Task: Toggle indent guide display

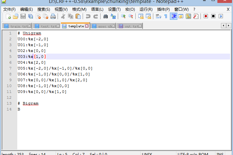Action: [x=173, y=16]
